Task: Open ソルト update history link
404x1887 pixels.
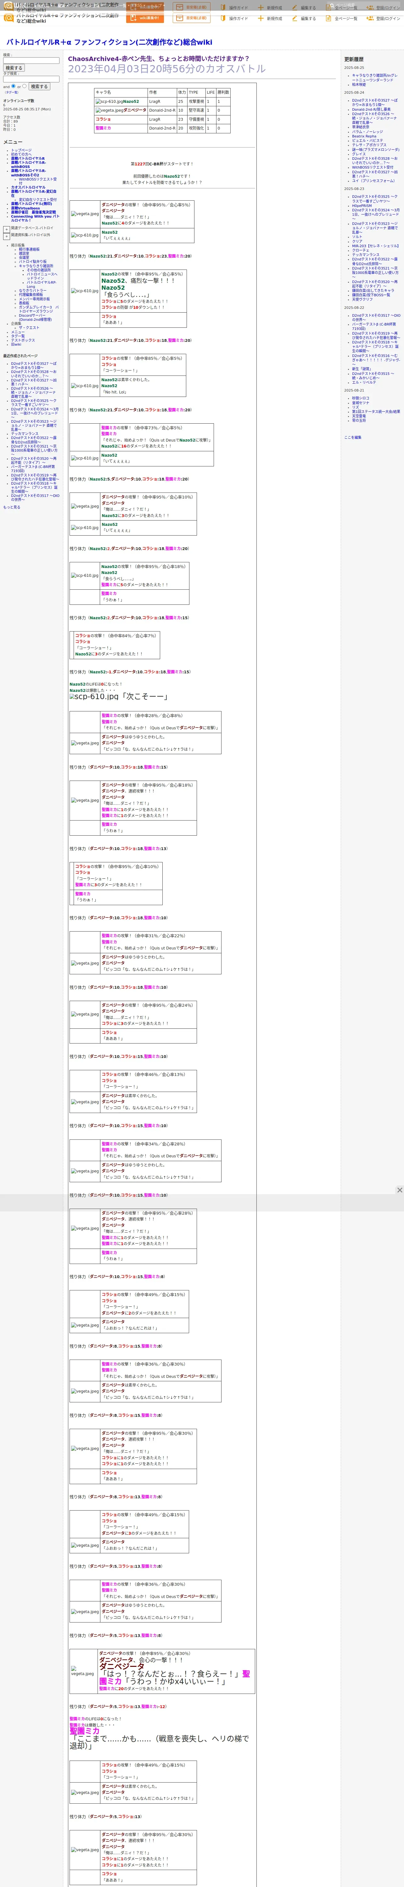Action: pyautogui.click(x=357, y=237)
